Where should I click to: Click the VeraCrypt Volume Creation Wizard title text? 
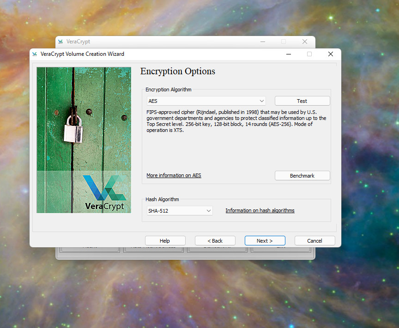pos(83,54)
